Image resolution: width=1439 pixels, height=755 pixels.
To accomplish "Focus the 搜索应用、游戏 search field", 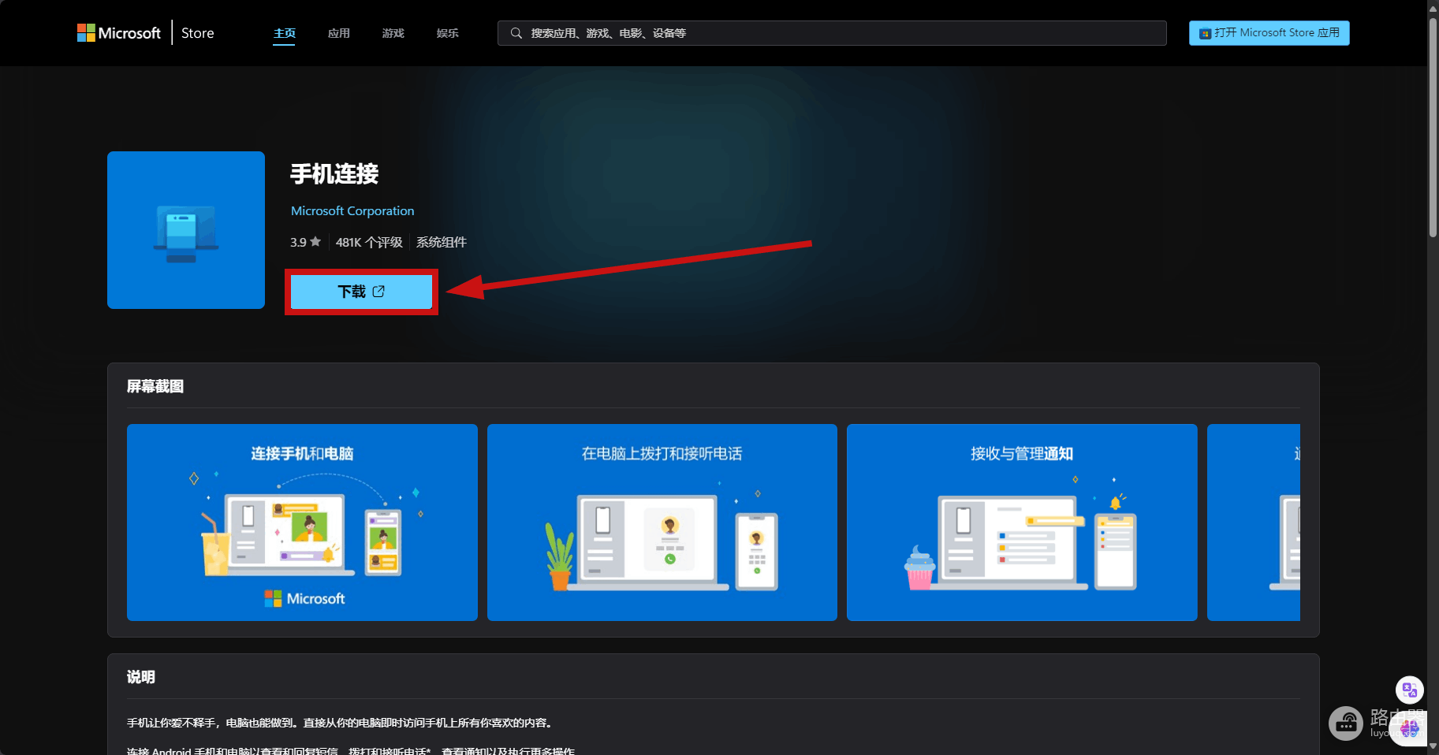I will [832, 33].
